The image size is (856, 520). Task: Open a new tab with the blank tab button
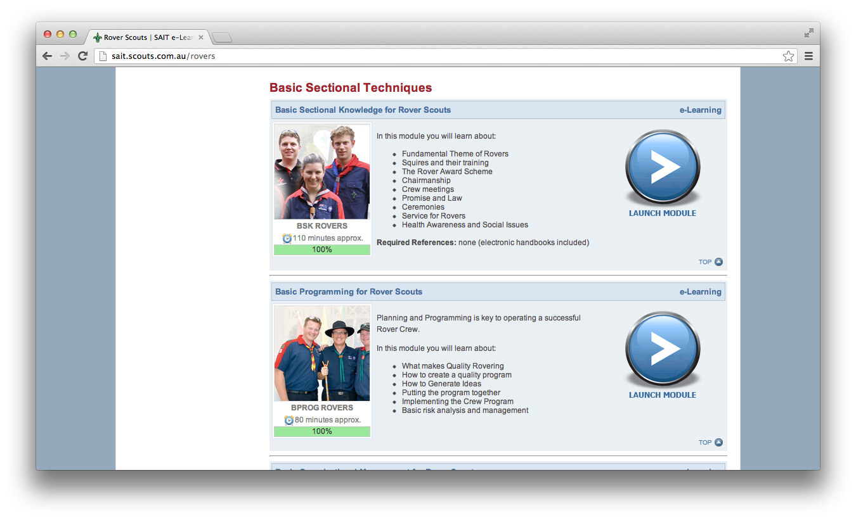pyautogui.click(x=222, y=38)
